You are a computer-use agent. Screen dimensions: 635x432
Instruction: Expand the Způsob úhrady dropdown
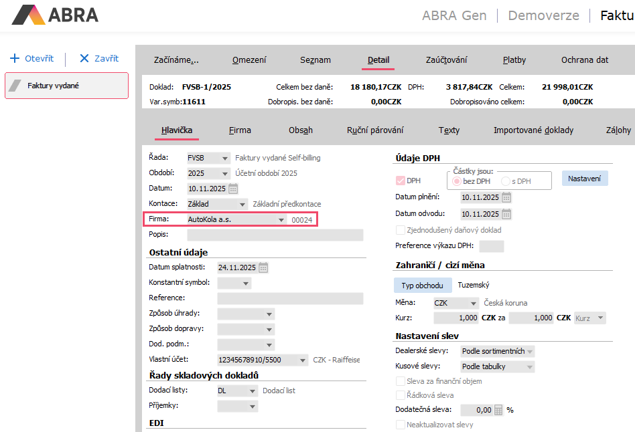[x=269, y=314]
